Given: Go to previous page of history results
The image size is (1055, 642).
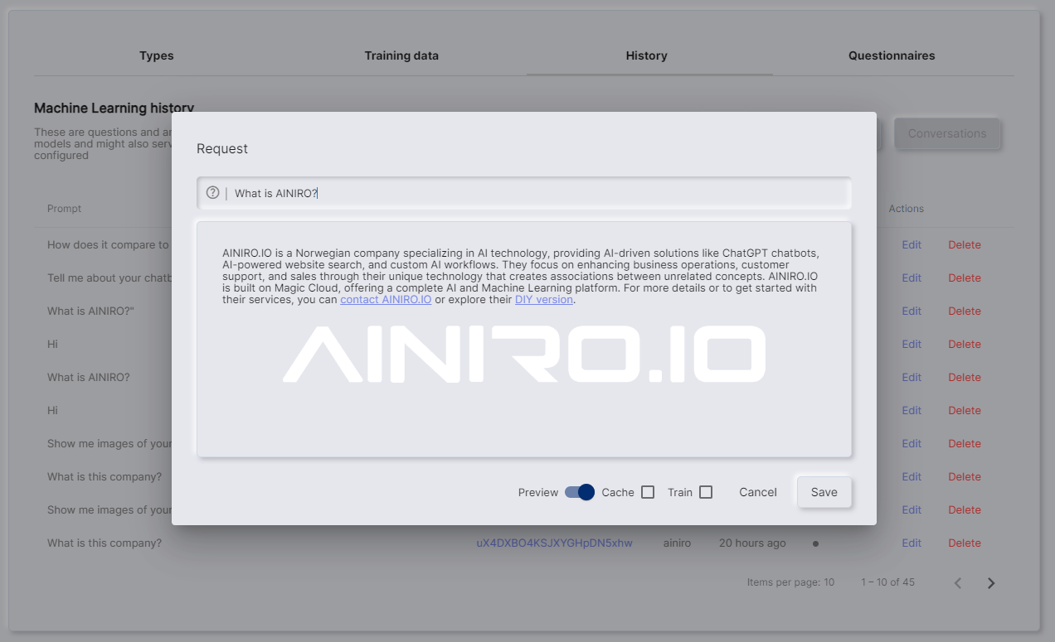Looking at the screenshot, I should tap(958, 583).
